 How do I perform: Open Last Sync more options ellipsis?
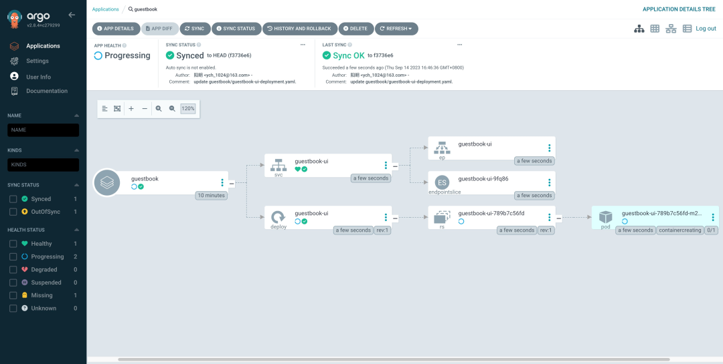459,45
